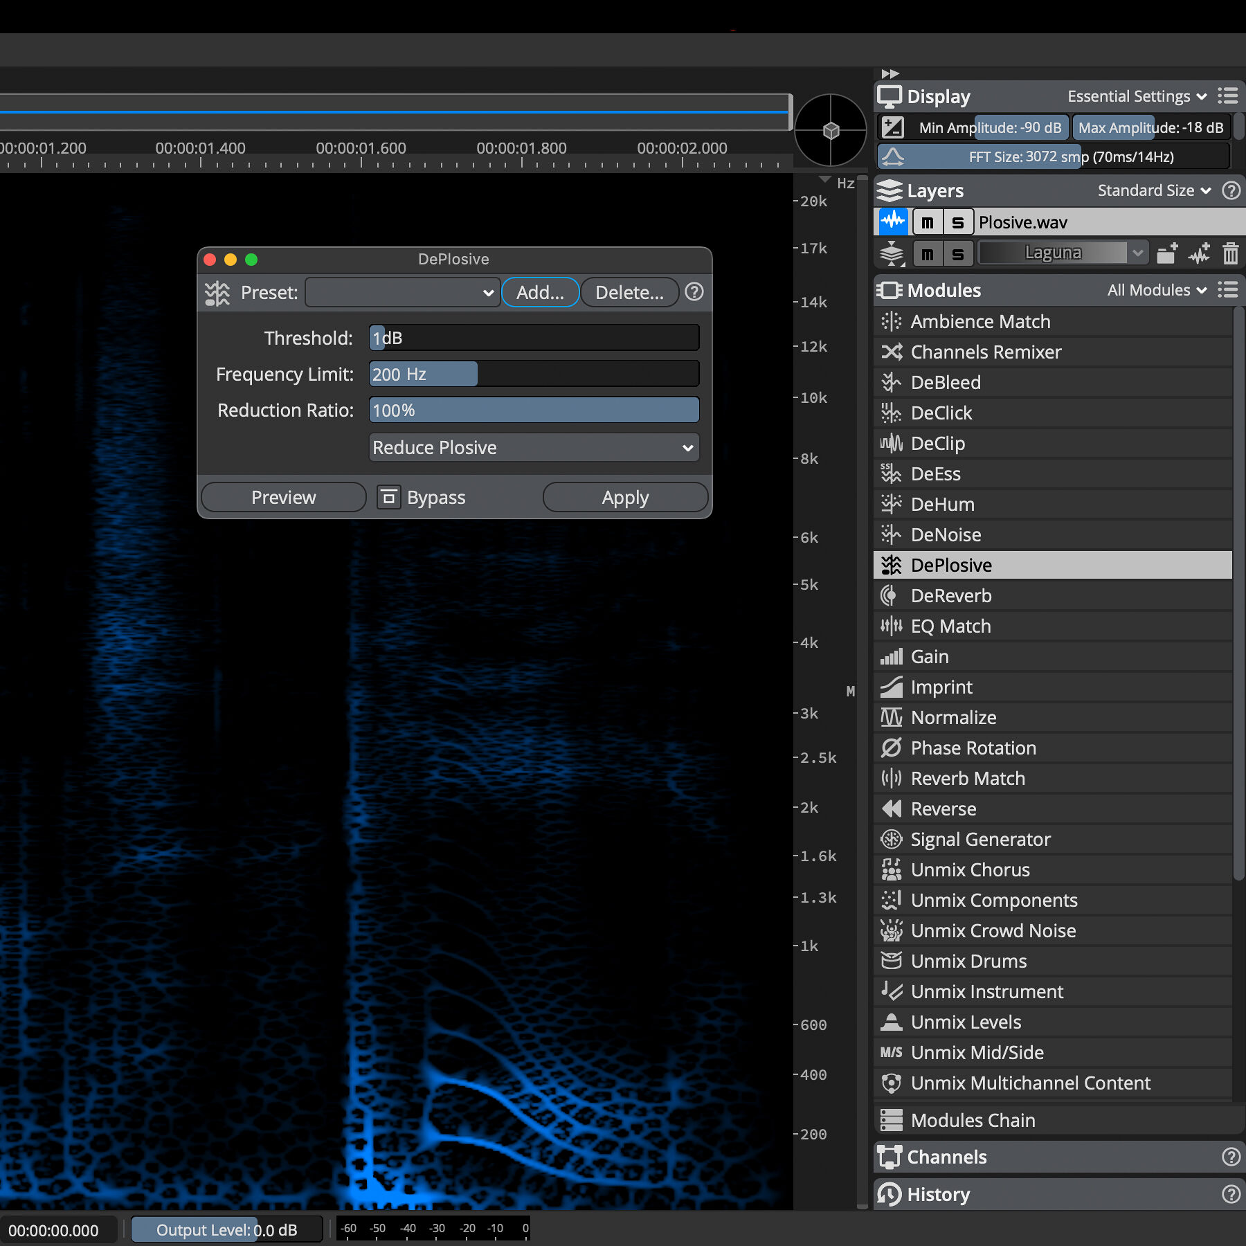Open the Preset dropdown in DePlosive
The image size is (1246, 1246).
(x=402, y=292)
